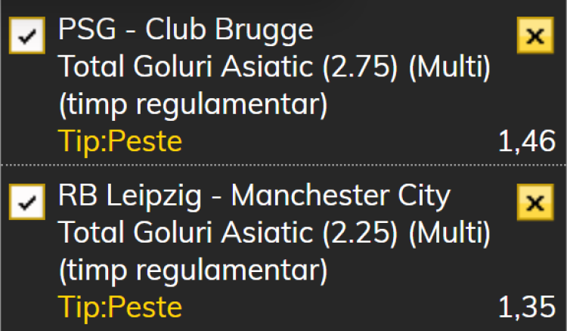The height and width of the screenshot is (331, 567).
Task: Click the 1,46 odds value
Action: point(526,141)
